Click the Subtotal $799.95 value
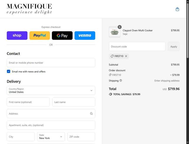 [175, 65]
